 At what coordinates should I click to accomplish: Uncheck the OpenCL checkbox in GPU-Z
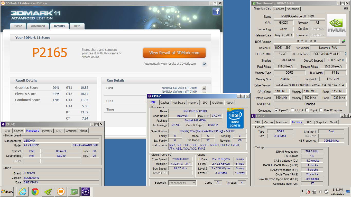(x=276, y=110)
